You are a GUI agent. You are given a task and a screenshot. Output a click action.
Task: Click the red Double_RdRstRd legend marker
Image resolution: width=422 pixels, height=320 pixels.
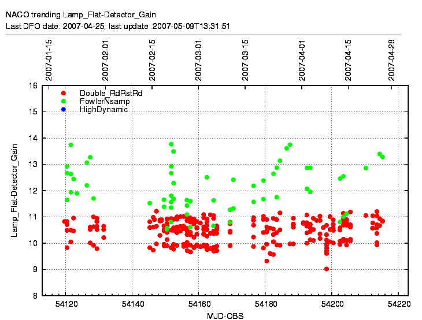[64, 93]
